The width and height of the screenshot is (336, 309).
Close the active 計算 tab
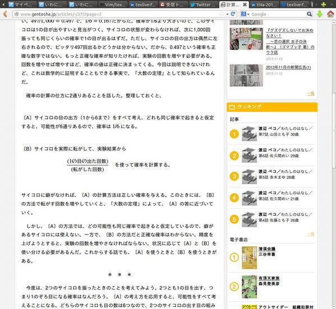pos(245,4)
